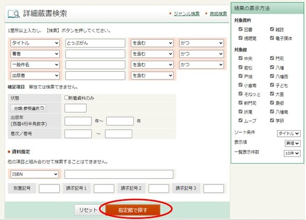Screen dimensions: 306x220
Task: Uncheck the 子ども library checkbox
Action: [x=272, y=85]
